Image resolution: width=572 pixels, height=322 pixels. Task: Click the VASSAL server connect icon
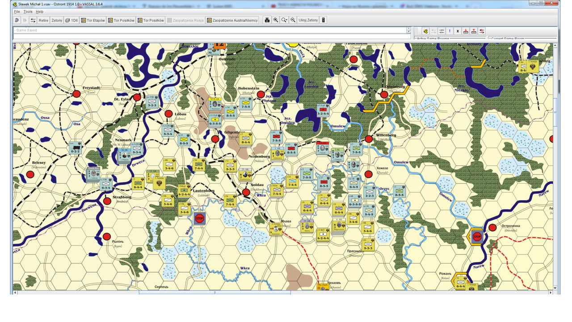pos(426,31)
